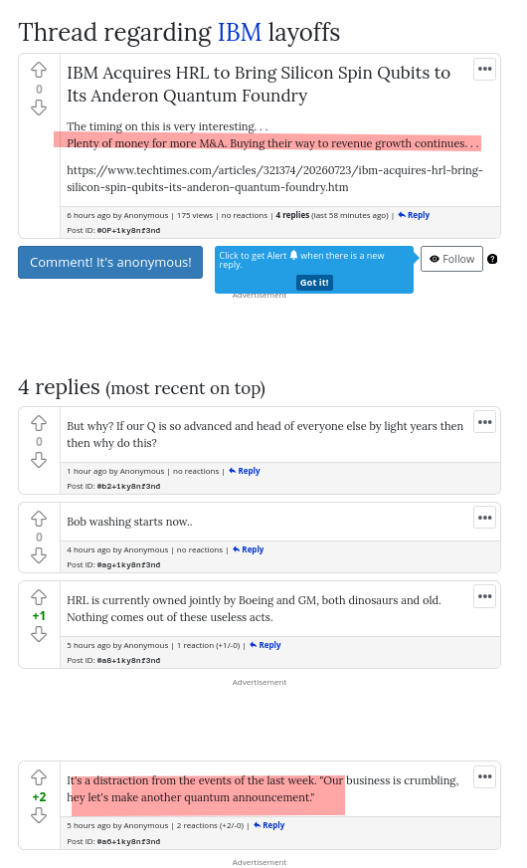Open the three-dot menu on the main post
The height and width of the screenshot is (868, 527).
point(485,70)
